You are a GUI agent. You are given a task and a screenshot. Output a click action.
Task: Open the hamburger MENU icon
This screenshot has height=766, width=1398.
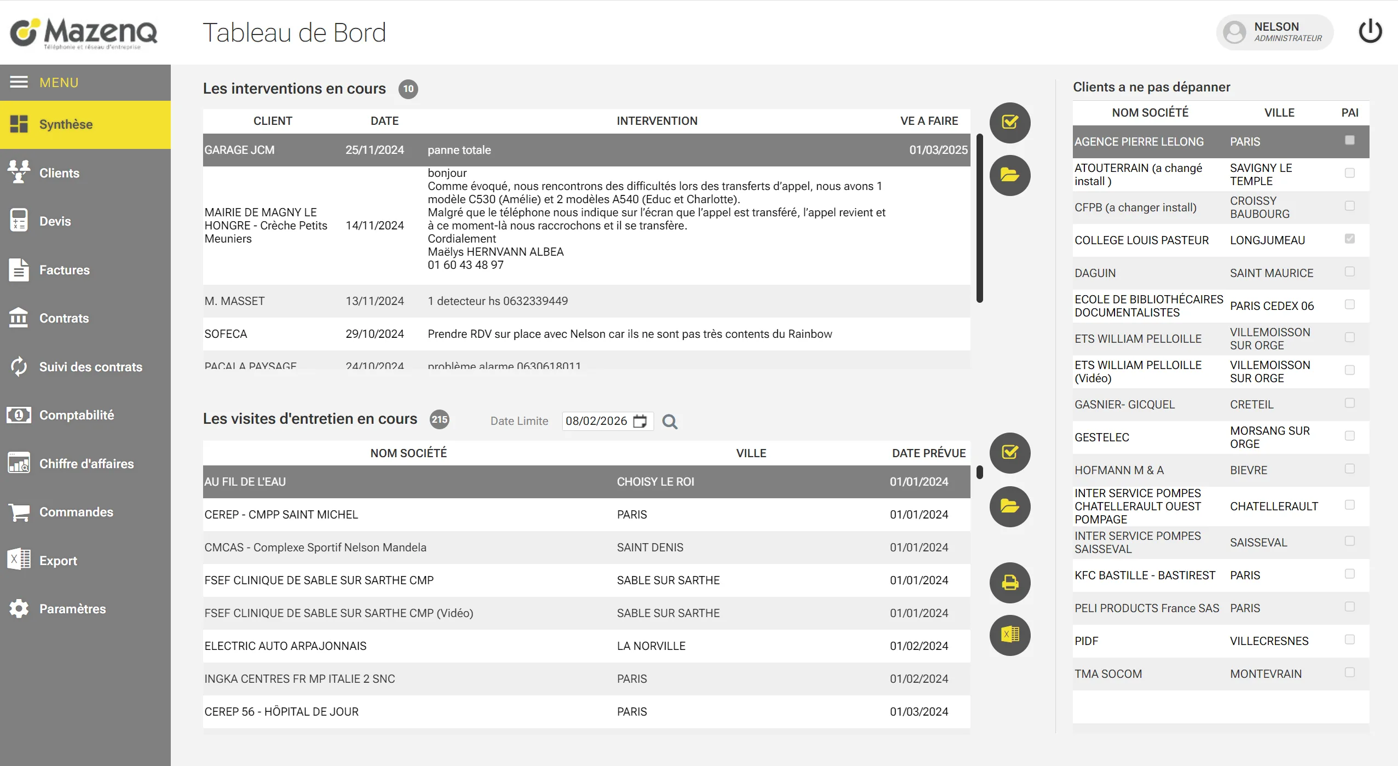coord(19,82)
